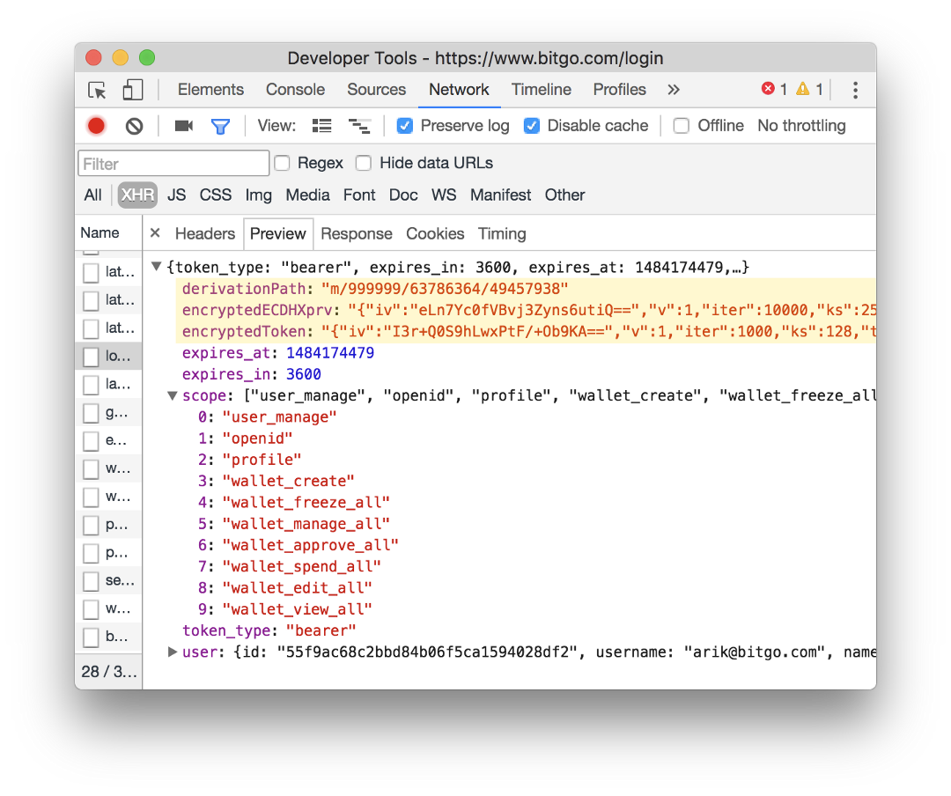
Task: Toggle the overview waterfall view icon
Action: (359, 126)
